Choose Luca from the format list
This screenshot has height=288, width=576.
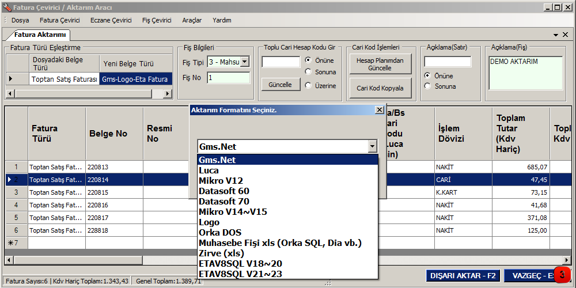[x=287, y=170]
